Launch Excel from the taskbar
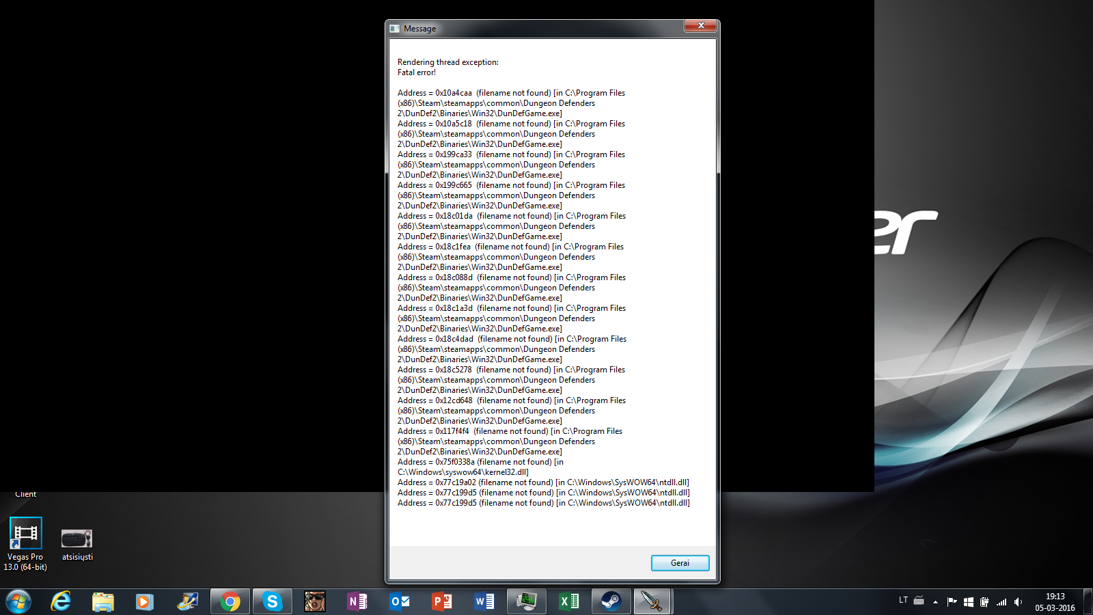The image size is (1093, 615). pos(569,602)
